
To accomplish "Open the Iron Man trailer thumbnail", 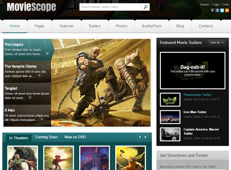I will pos(170,117).
